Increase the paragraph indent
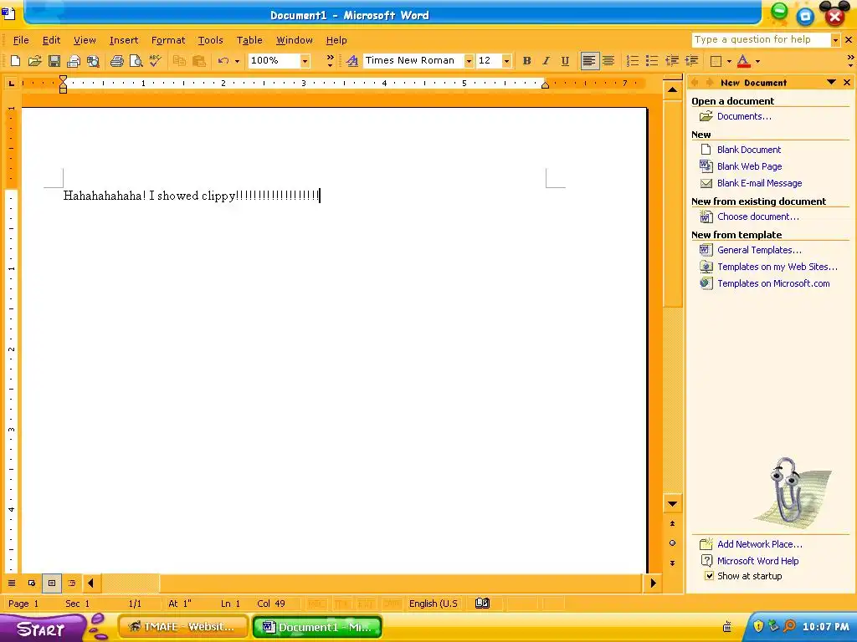 click(x=692, y=61)
